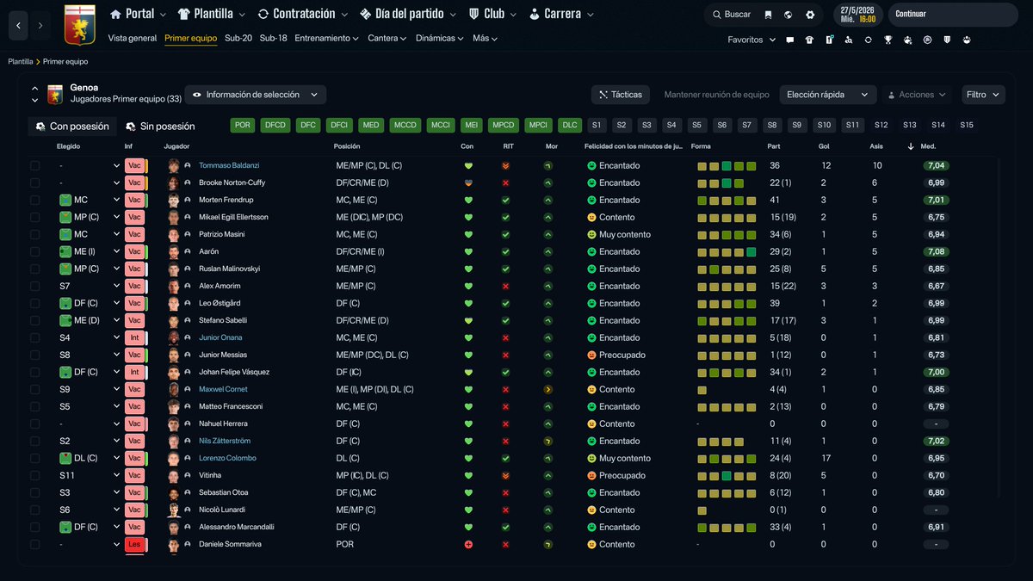Image resolution: width=1033 pixels, height=581 pixels.
Task: Open the selection chevron for Alex Amorim
Action: (117, 286)
